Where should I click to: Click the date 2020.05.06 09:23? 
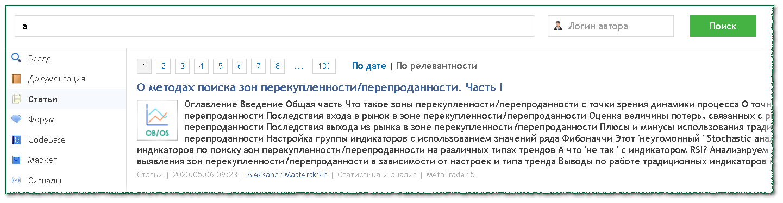click(205, 175)
